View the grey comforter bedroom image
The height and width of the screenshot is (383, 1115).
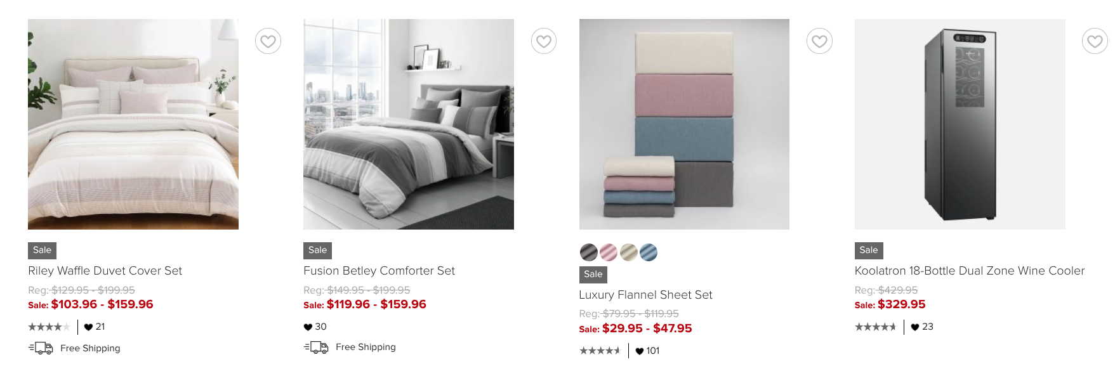[x=409, y=124]
